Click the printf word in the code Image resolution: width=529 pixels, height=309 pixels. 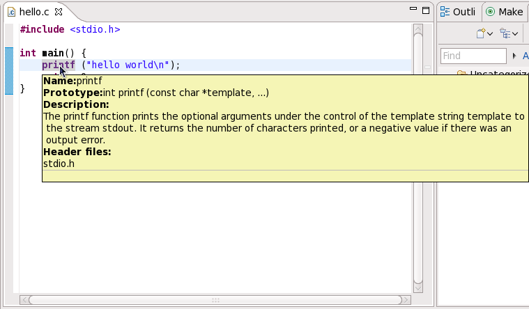tap(58, 65)
